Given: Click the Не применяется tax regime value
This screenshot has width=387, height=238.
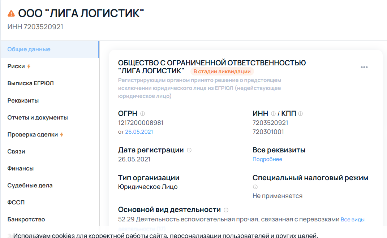Looking at the screenshot, I should click(x=278, y=196).
